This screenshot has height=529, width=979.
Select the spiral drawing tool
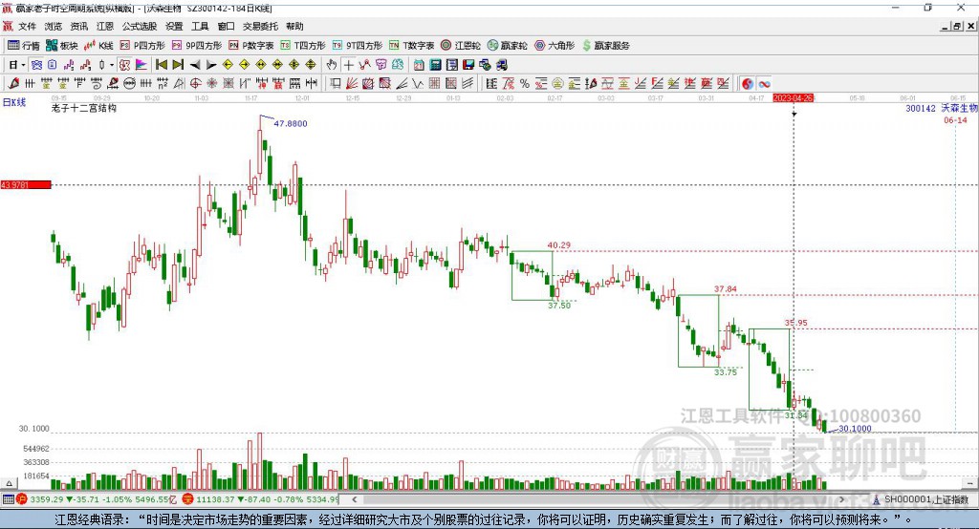(97, 84)
